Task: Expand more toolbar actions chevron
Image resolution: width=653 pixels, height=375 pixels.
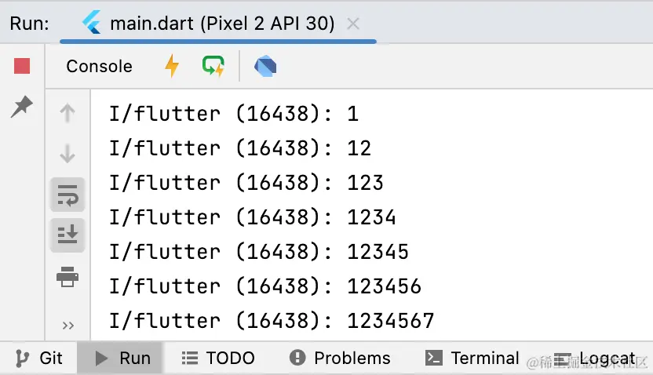Action: [x=67, y=325]
